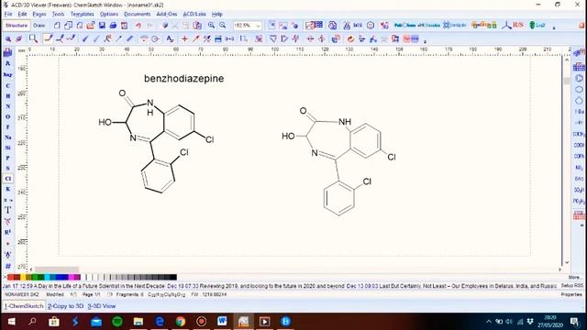
Task: Switch to Structure mode
Action: 17,26
